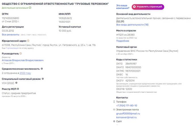This screenshot has width=193, height=126.
Task: Call phone number +7 (924) 171-80-10
Action: click(x=127, y=106)
